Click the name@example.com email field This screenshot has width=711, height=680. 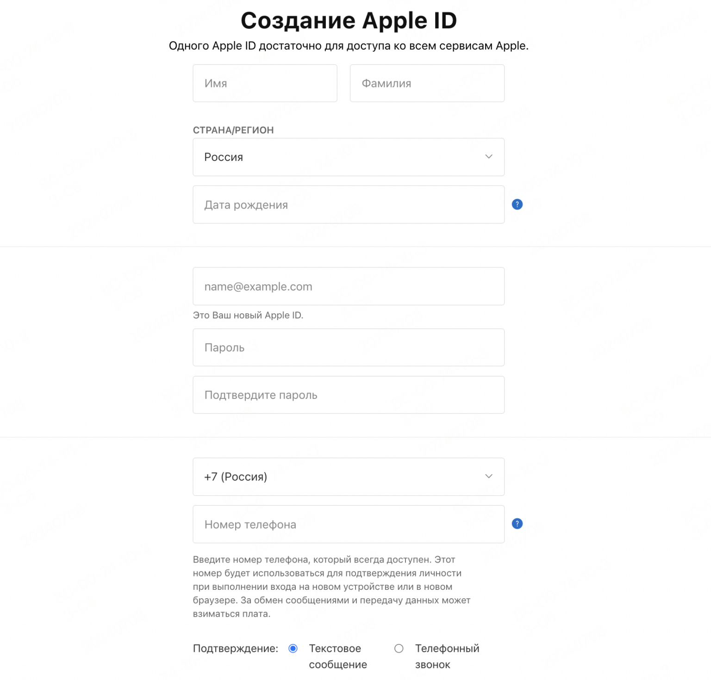point(348,286)
